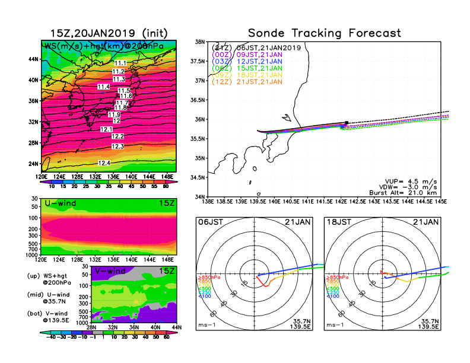The height and width of the screenshot is (363, 470).
Task: Select the 'WS(m/s)+hgt(km)@200hPa' map label
Action: tap(104, 46)
